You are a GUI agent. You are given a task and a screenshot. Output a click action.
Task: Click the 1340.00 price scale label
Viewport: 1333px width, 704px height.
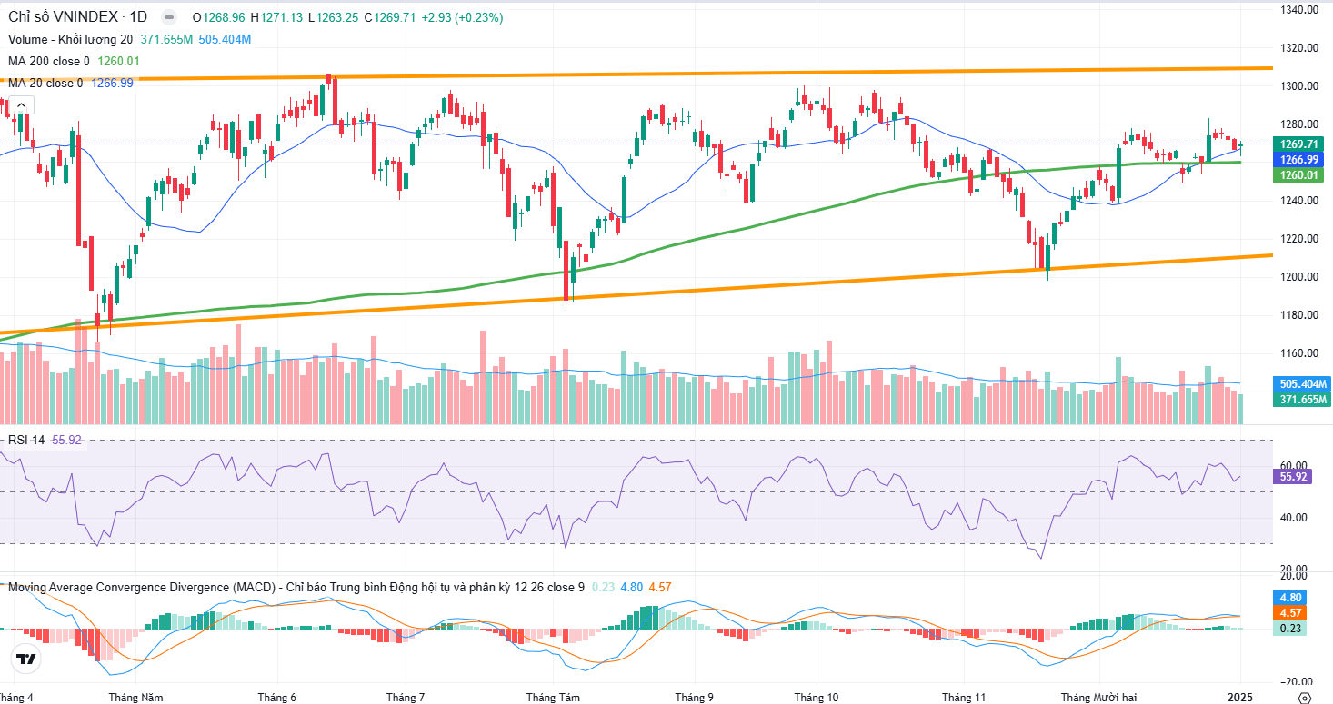1299,10
